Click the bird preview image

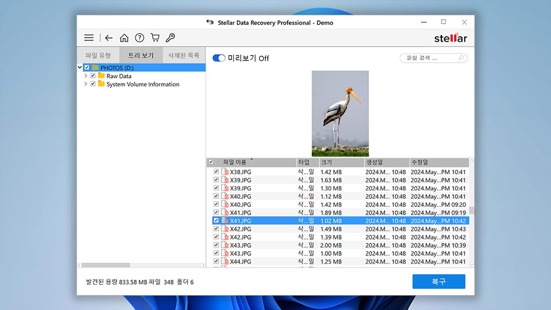tap(340, 113)
